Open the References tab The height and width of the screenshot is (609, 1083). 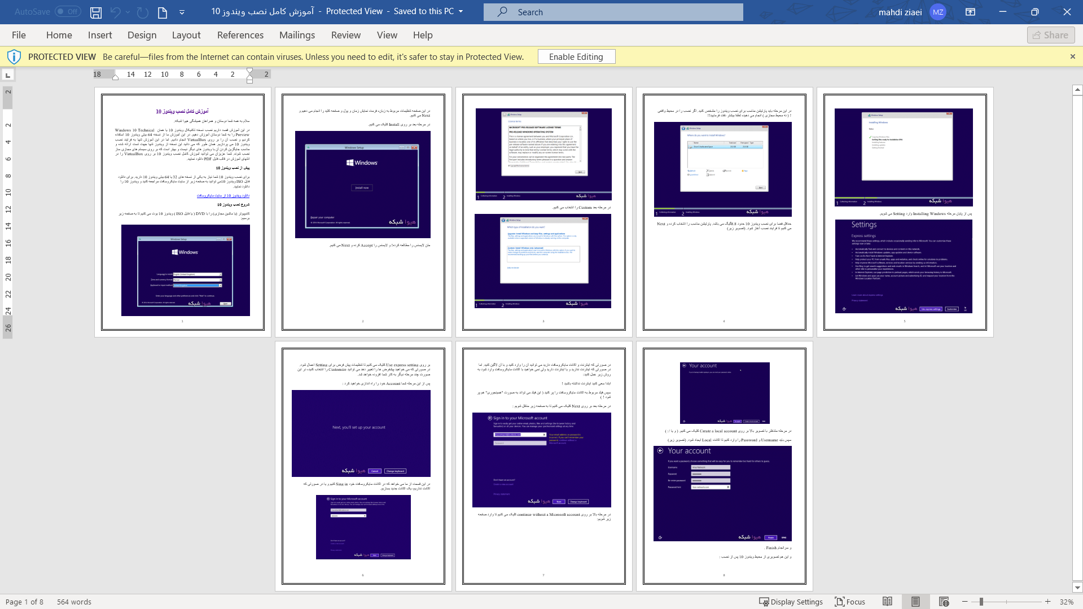coord(240,35)
